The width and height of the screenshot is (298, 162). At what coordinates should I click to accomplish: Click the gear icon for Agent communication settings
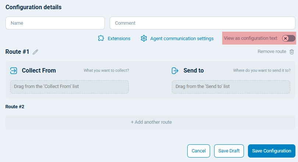point(144,38)
